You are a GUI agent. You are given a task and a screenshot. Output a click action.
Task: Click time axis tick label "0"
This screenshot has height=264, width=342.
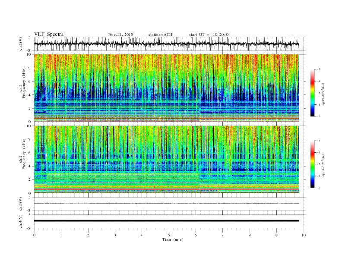[34, 235]
